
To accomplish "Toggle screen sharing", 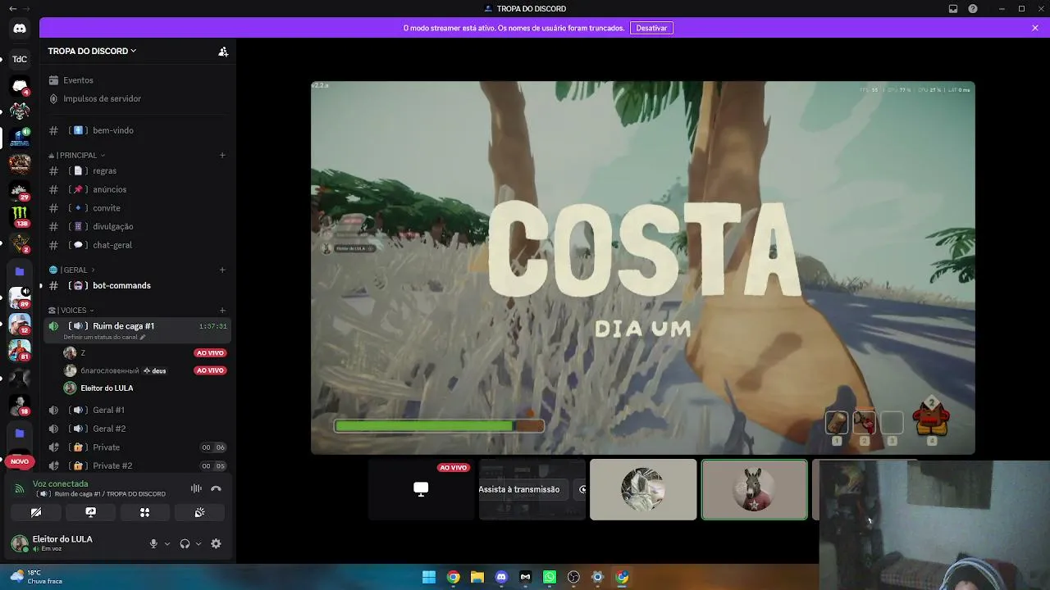I will coord(91,512).
